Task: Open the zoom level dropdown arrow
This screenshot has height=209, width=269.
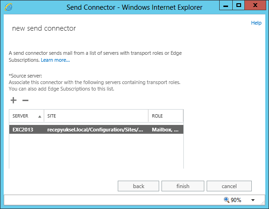Action: [253, 200]
